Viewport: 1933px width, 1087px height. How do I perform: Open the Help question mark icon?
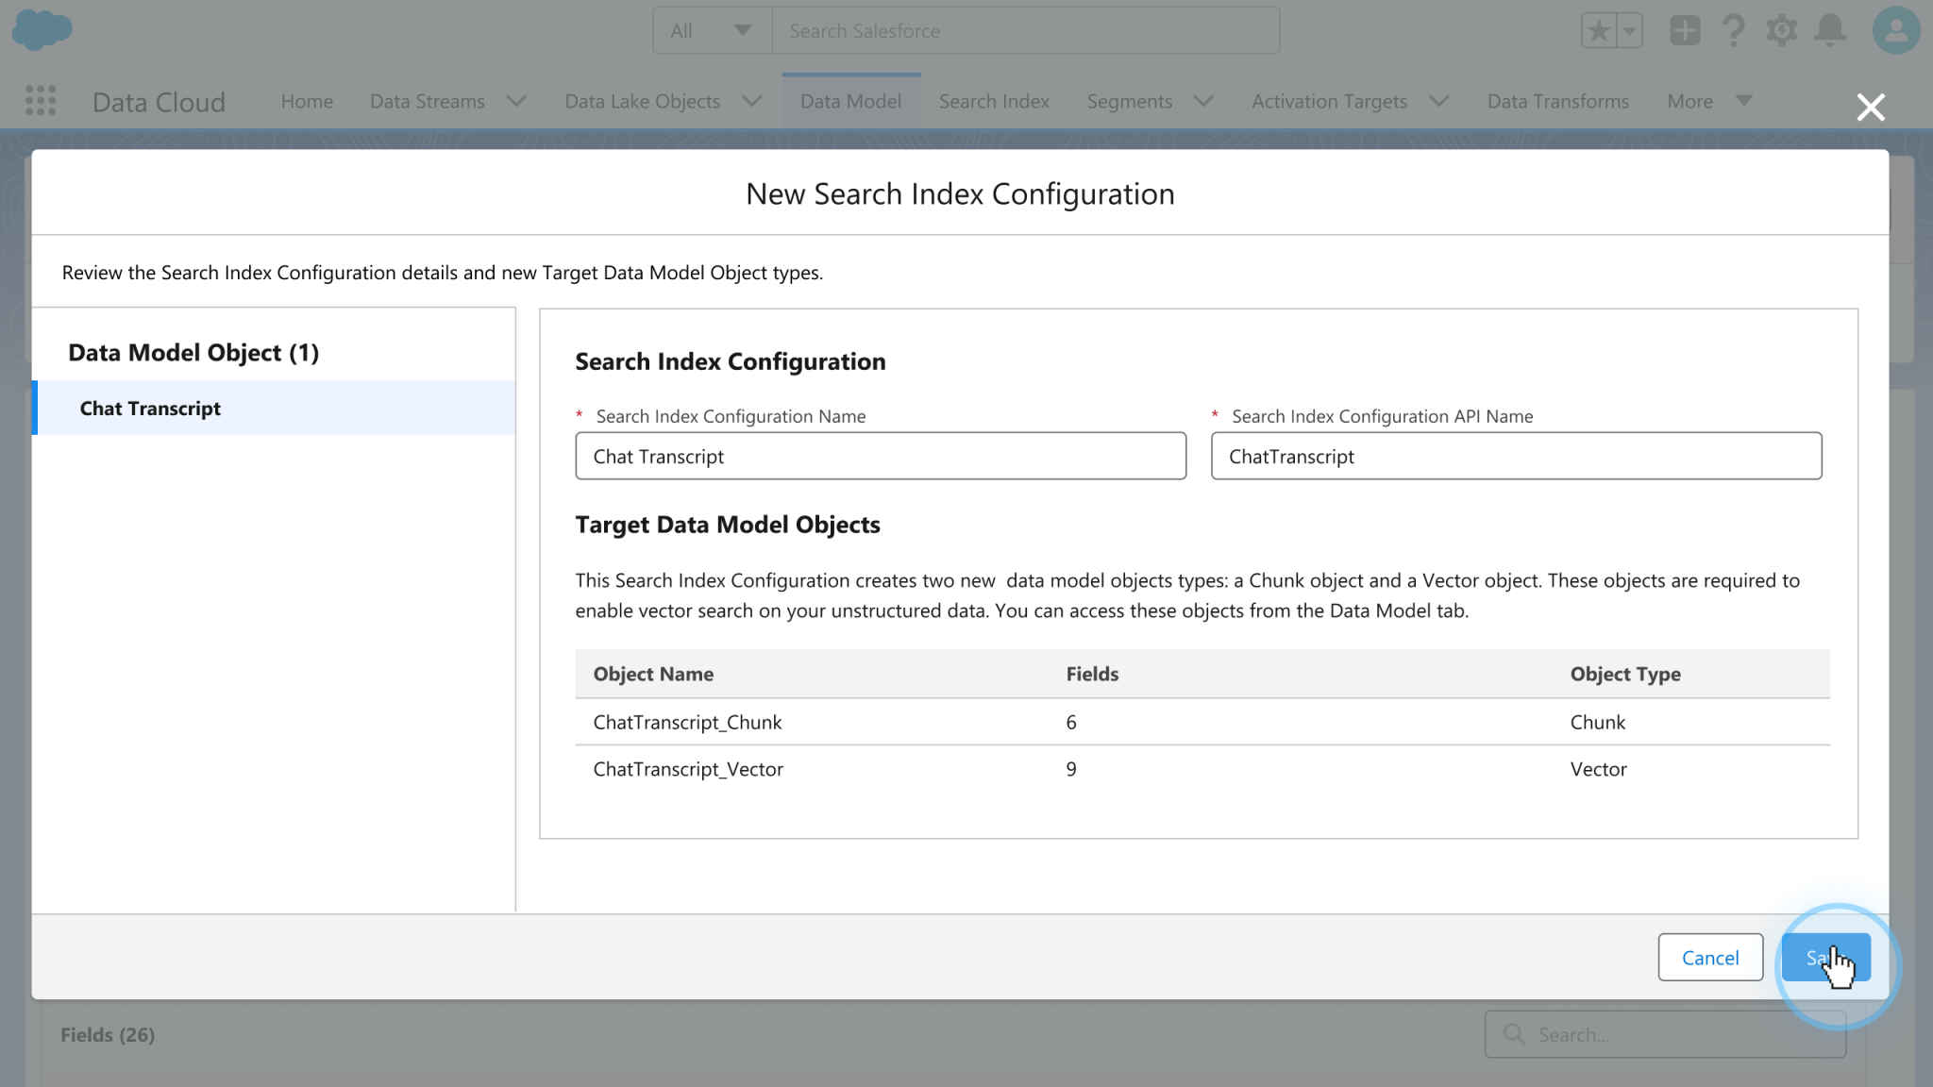pyautogui.click(x=1733, y=30)
